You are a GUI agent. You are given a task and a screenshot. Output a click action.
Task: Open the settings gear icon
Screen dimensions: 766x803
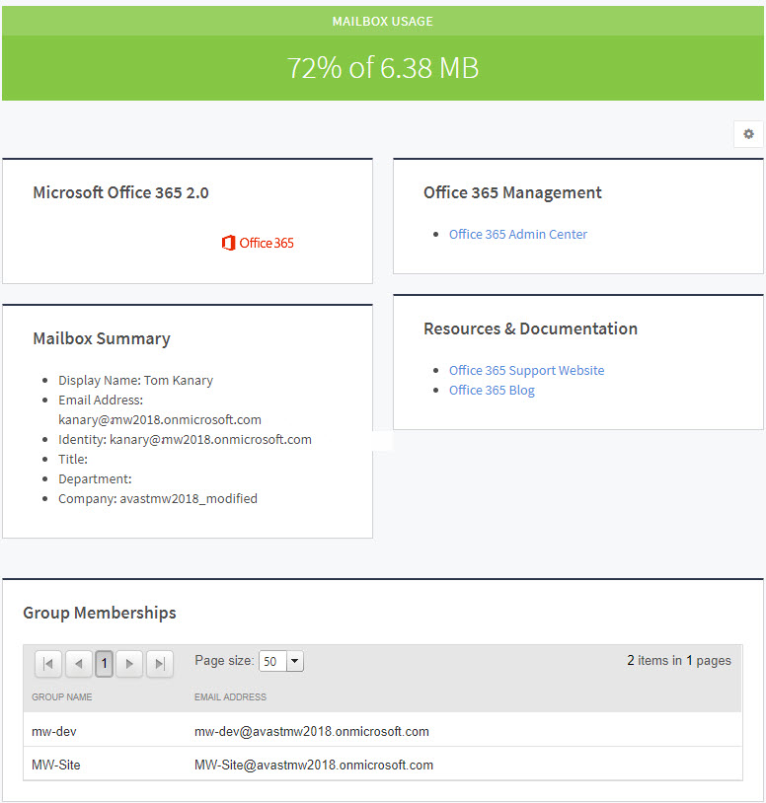748,134
